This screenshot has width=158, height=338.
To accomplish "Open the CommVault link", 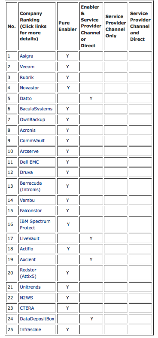I will (x=32, y=140).
